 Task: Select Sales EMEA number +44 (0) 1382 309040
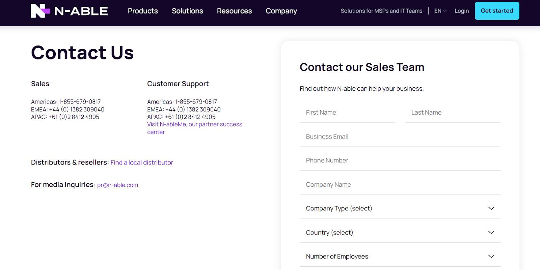77,110
